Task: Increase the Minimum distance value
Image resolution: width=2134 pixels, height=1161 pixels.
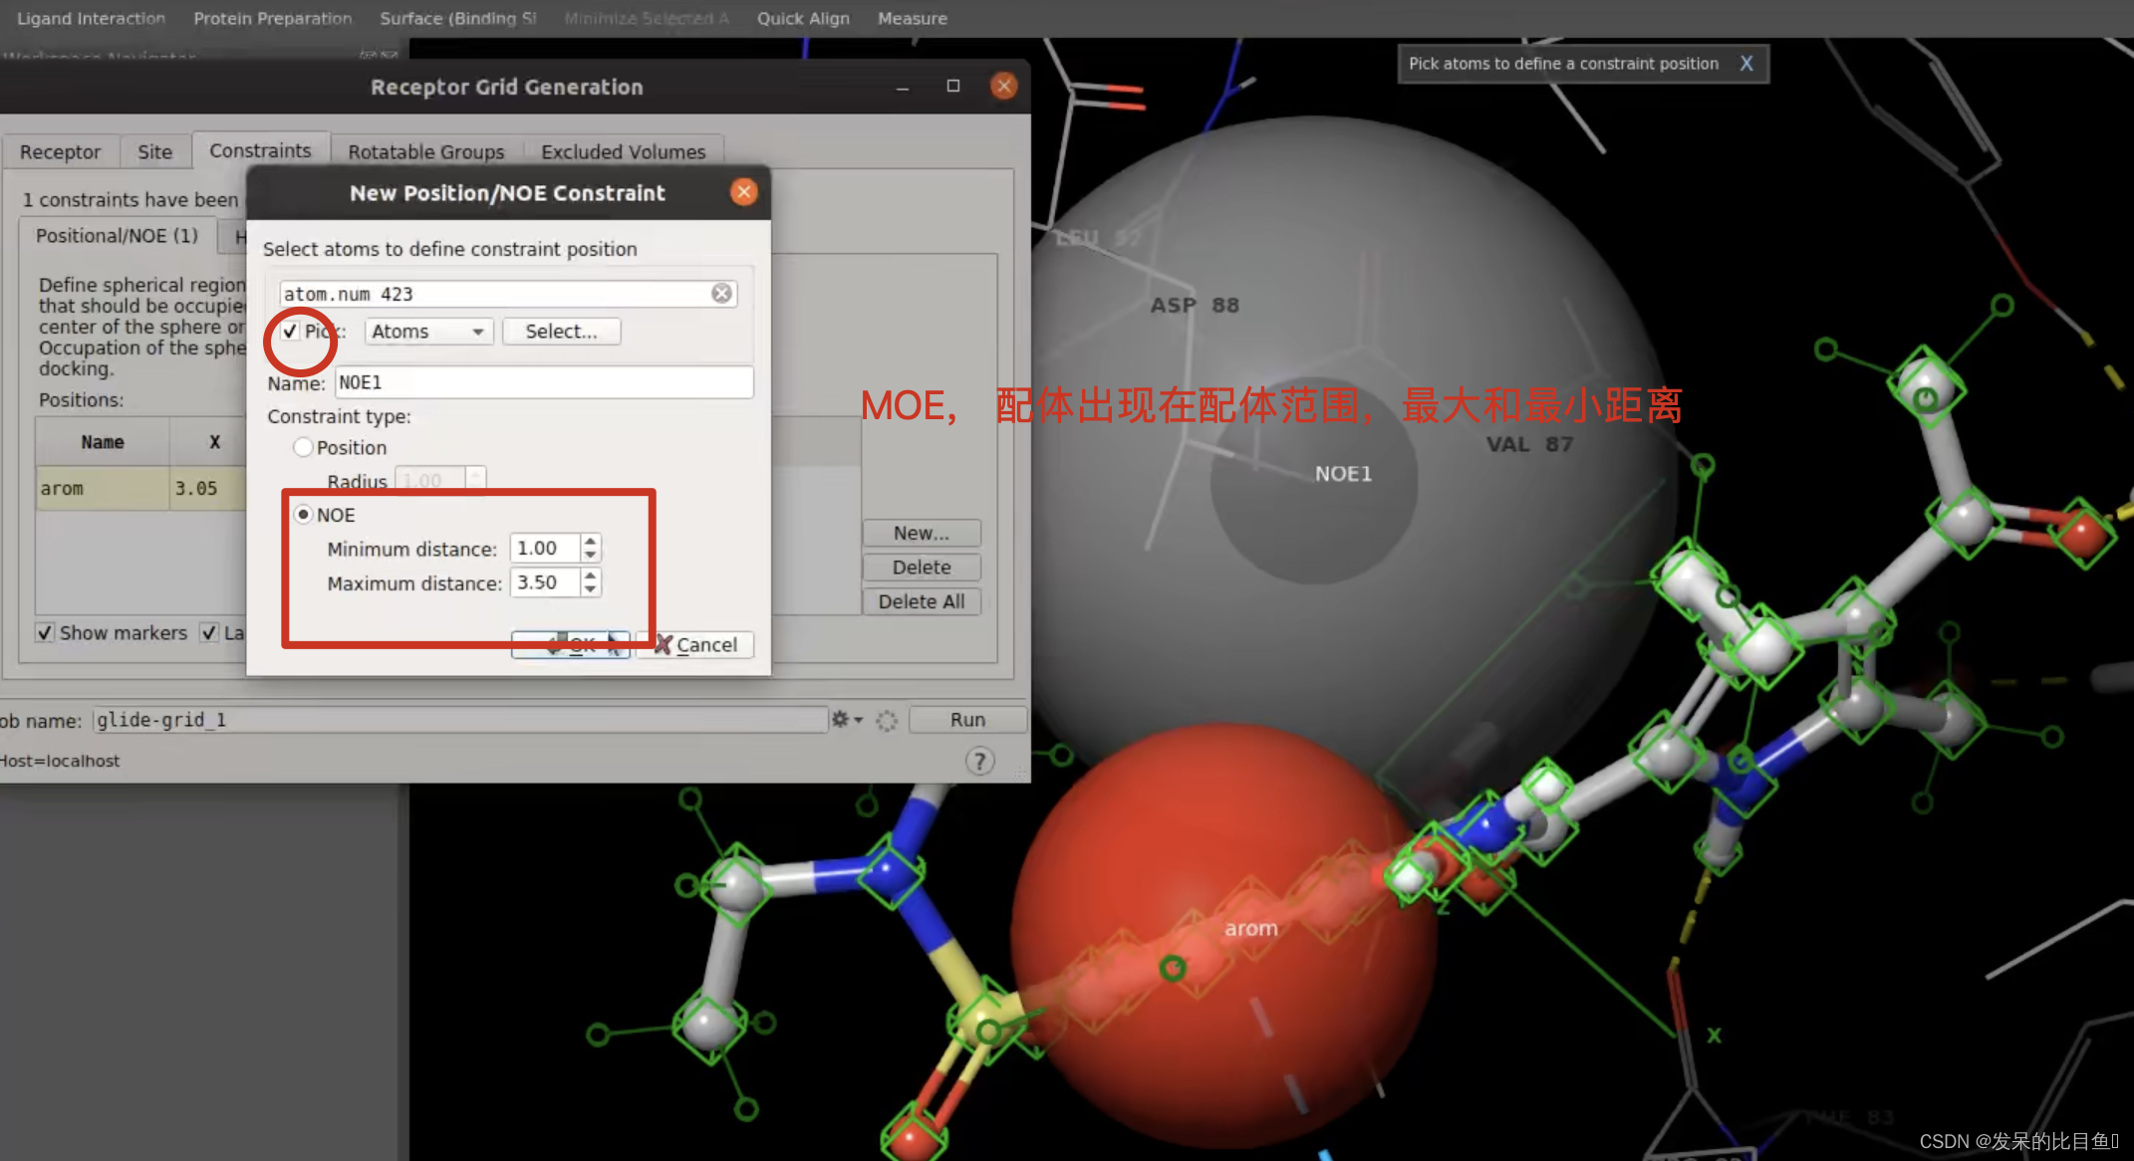Action: pos(591,542)
